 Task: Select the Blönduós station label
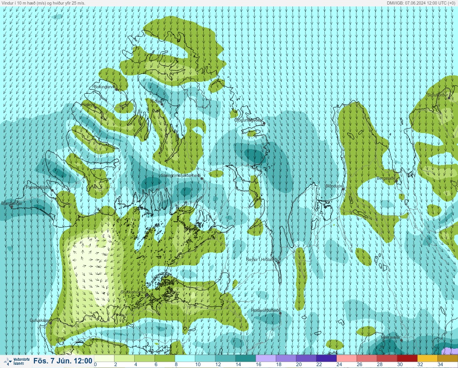click(x=334, y=186)
